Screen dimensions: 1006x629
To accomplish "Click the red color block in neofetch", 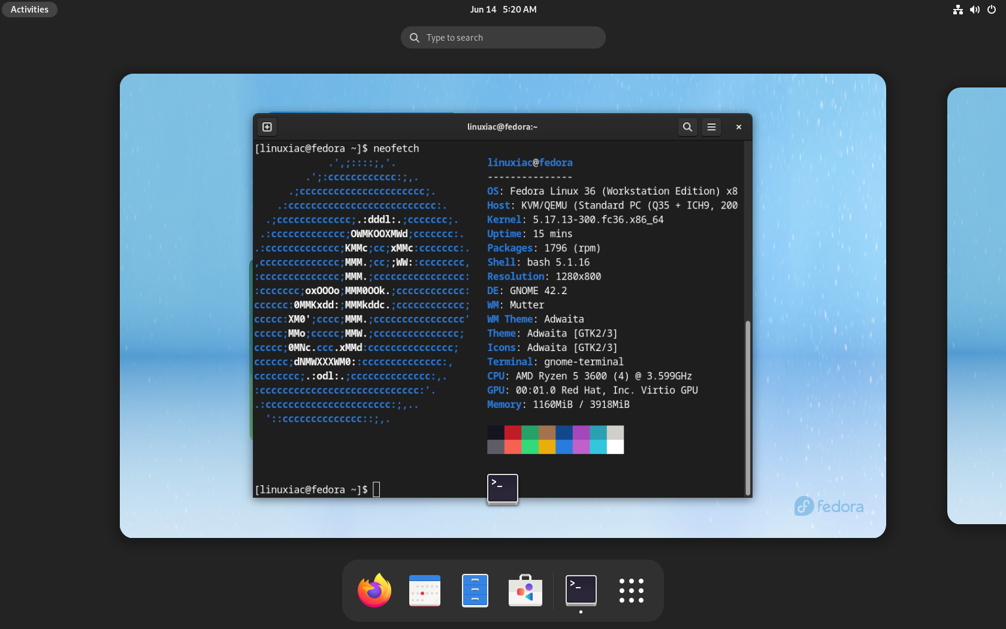I will [x=513, y=433].
